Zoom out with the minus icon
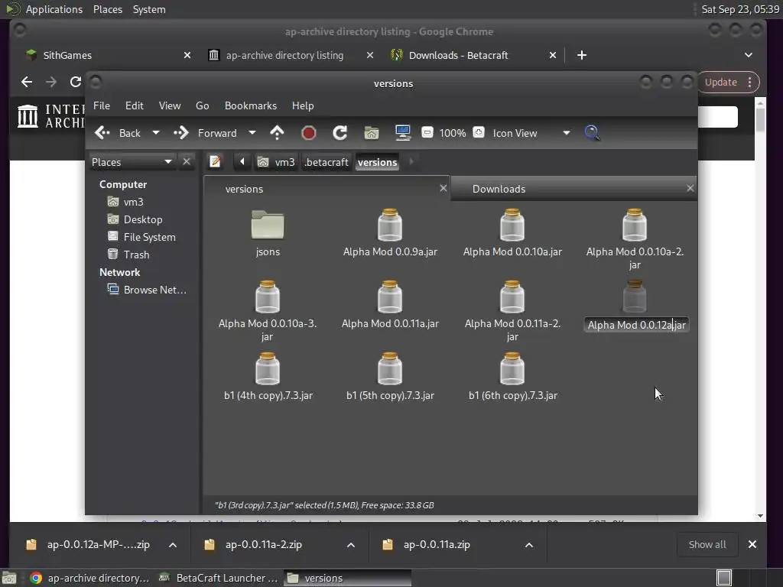Image resolution: width=783 pixels, height=587 pixels. click(x=427, y=133)
